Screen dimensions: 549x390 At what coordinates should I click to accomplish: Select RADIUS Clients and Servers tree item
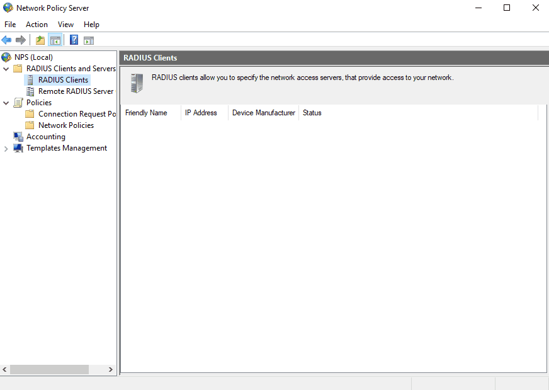71,68
